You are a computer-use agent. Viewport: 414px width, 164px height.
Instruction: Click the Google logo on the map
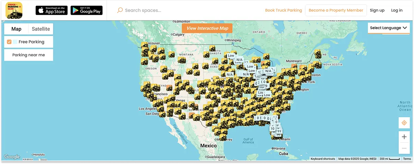pos(12,157)
